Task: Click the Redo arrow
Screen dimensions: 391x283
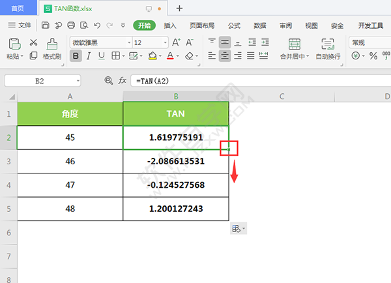Action: click(109, 25)
